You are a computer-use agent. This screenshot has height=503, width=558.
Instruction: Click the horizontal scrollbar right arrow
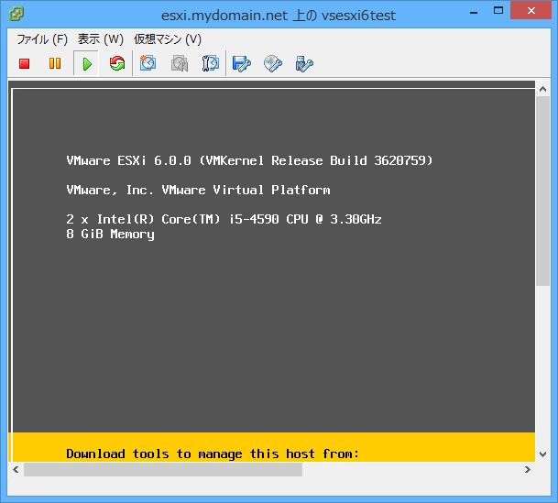(x=528, y=470)
